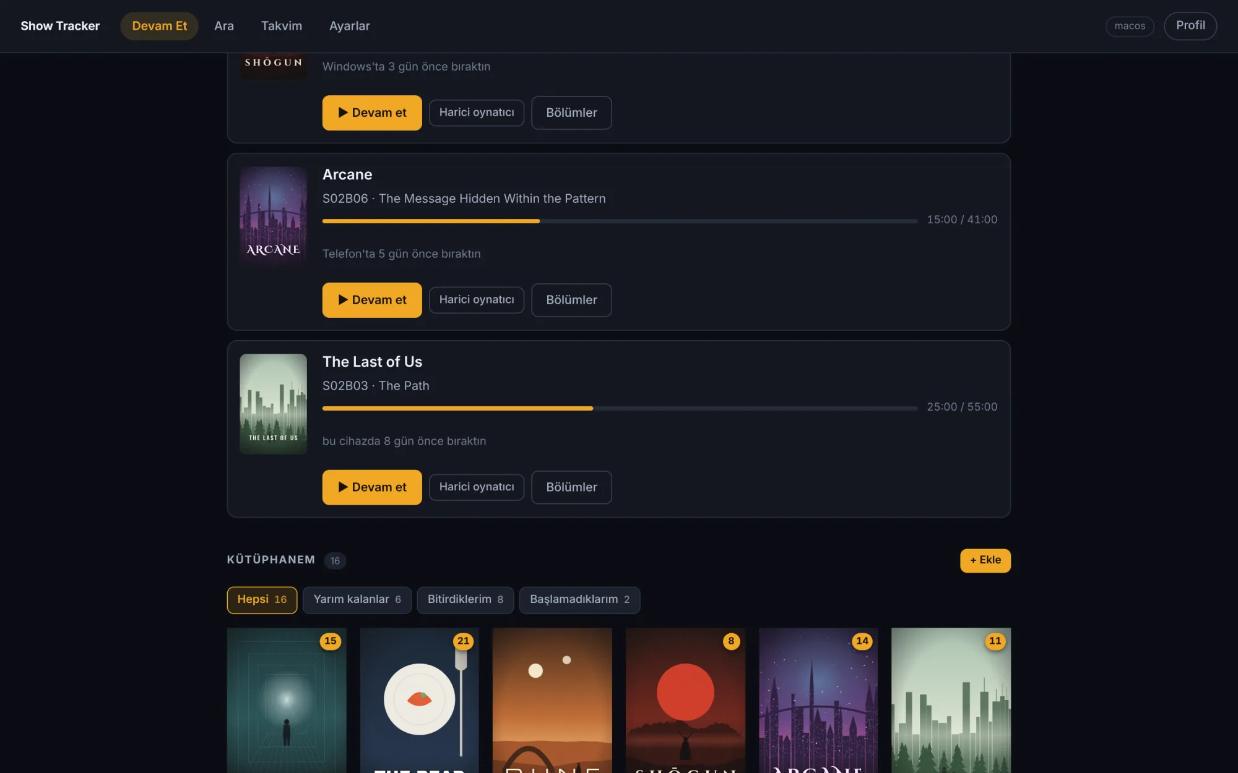Filter library by Başlamadıklarım
This screenshot has width=1238, height=773.
pos(580,600)
